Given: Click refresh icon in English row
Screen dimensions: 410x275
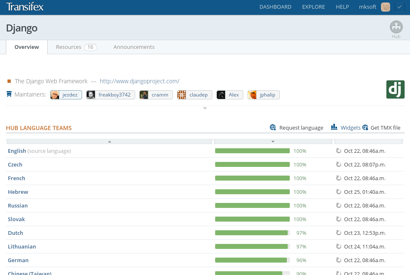Looking at the screenshot, I should (339, 151).
